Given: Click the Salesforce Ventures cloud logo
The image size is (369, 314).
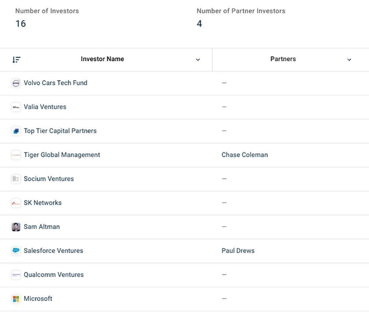Looking at the screenshot, I should 16,251.
